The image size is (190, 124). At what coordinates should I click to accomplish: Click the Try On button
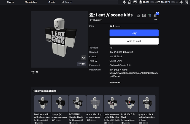tap(82, 64)
